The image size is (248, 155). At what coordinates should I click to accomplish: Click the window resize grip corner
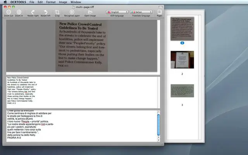point(162,144)
